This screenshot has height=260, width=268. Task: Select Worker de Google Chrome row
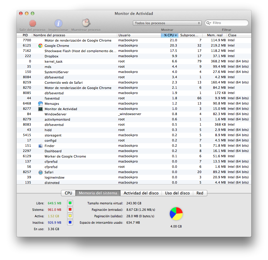click(134, 156)
